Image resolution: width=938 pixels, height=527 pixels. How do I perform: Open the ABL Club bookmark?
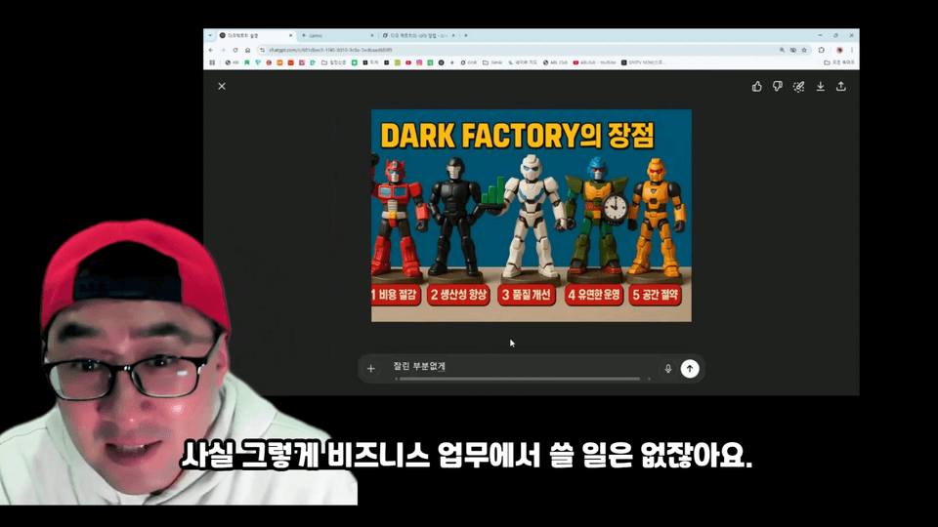coord(555,62)
